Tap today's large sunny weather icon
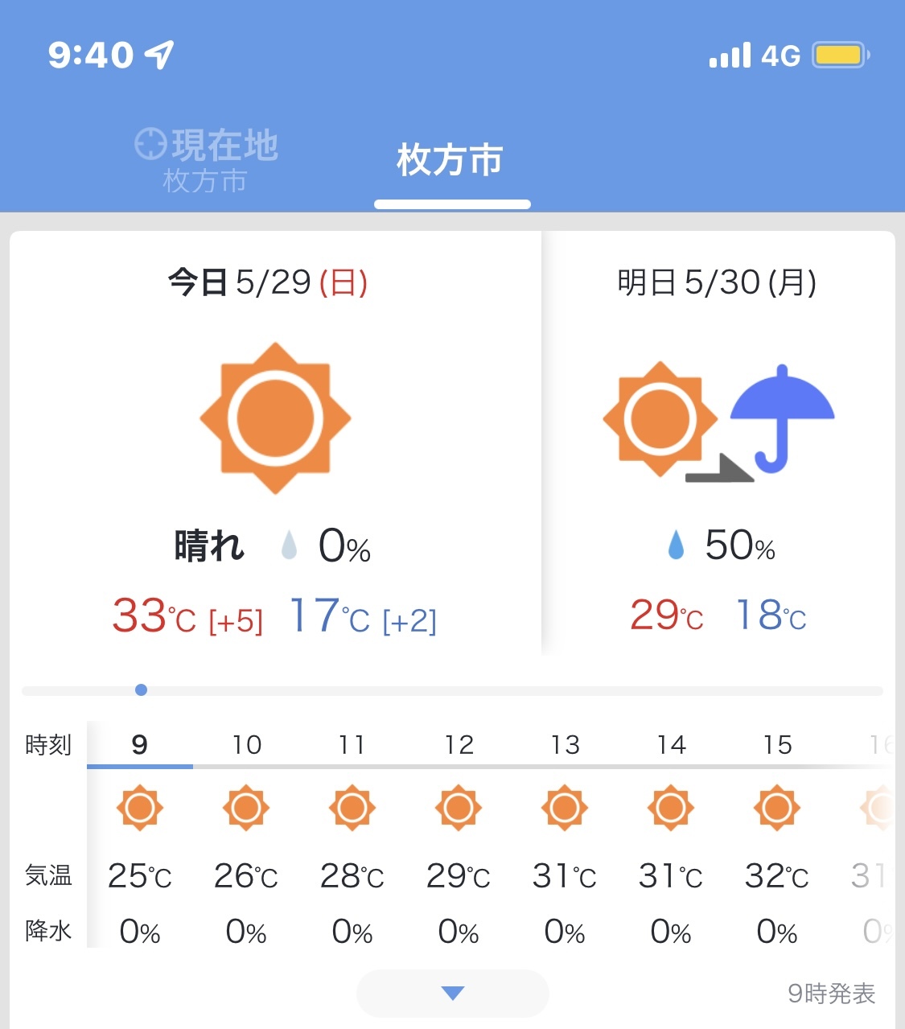Image resolution: width=905 pixels, height=1029 pixels. point(275,418)
